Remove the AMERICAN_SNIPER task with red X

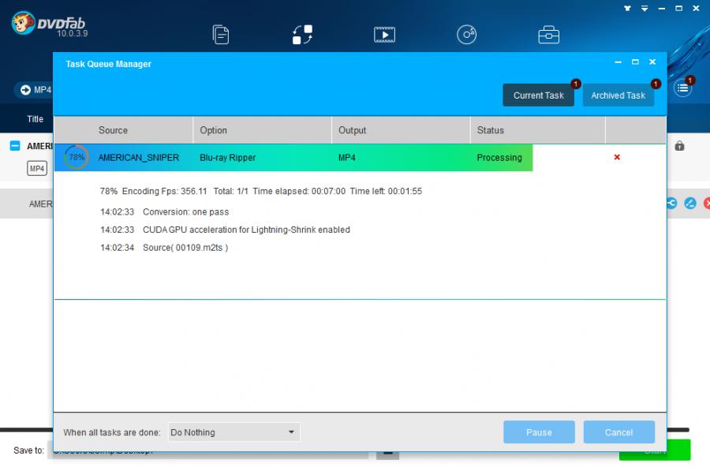point(617,157)
